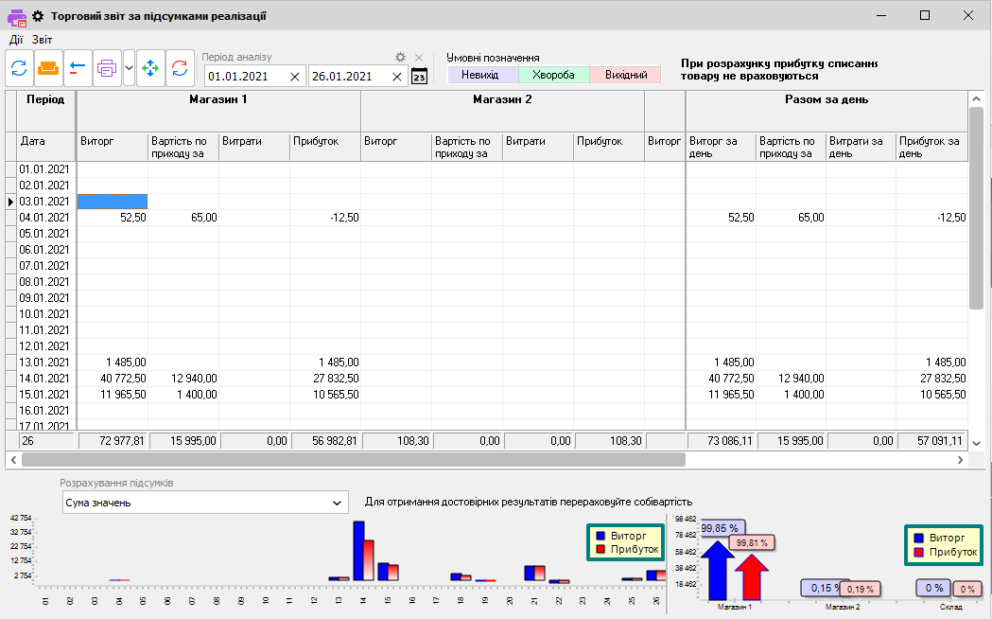Click the Вихідний legend label

(x=625, y=75)
